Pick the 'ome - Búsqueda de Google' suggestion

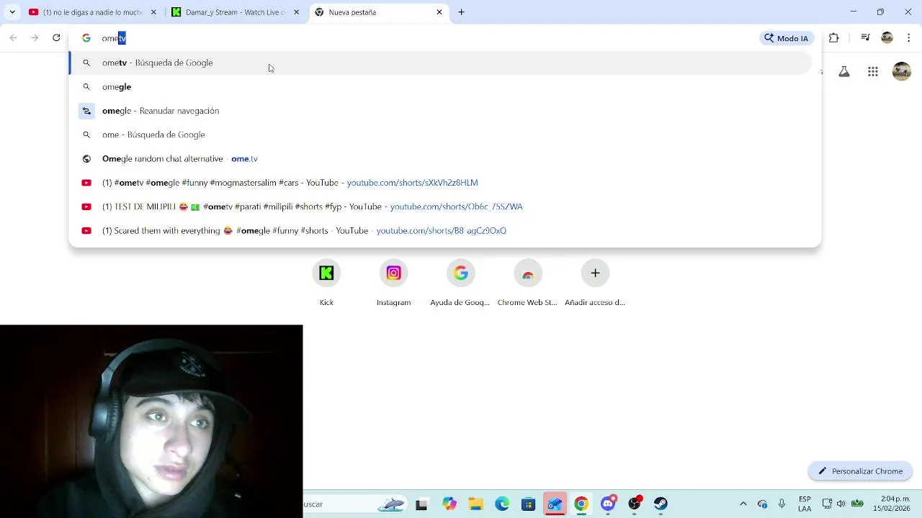pyautogui.click(x=441, y=135)
